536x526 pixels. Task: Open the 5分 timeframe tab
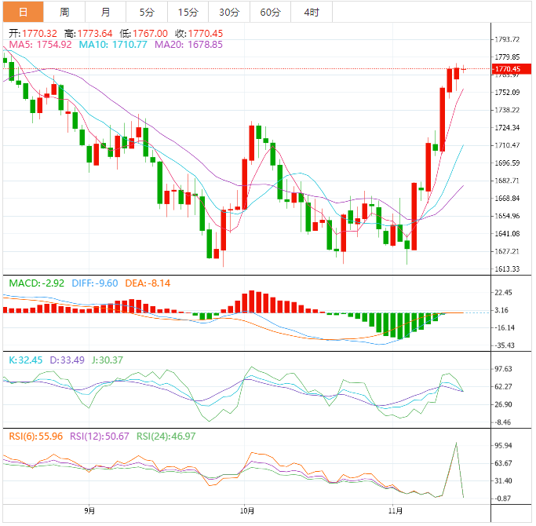pos(147,13)
